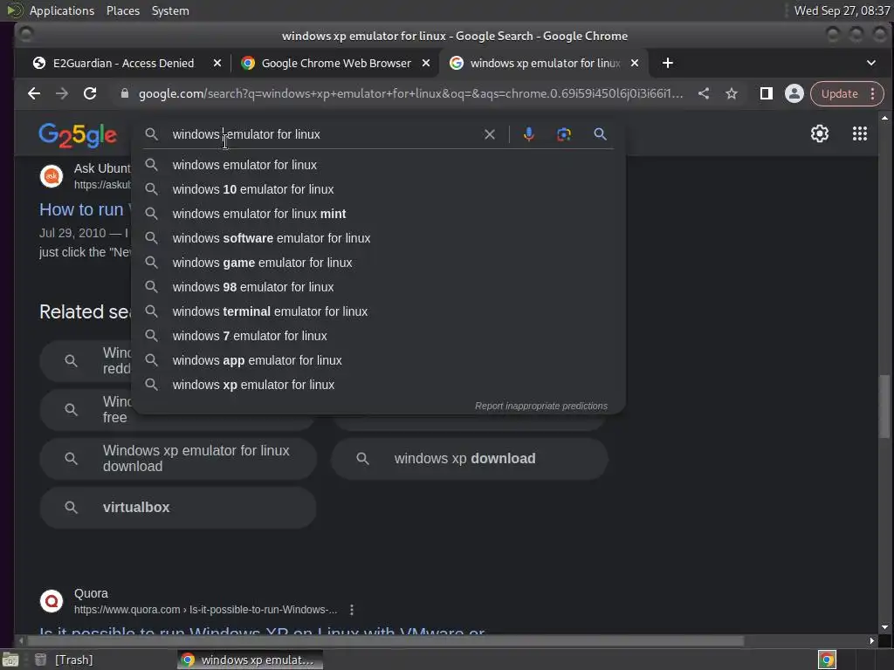Image resolution: width=894 pixels, height=670 pixels.
Task: Open the Places menu
Action: (x=123, y=10)
